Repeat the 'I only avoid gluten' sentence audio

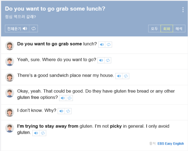click(x=43, y=133)
